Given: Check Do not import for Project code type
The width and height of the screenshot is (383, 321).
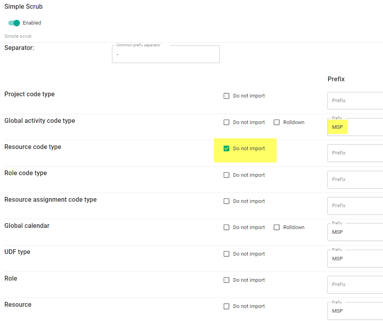Looking at the screenshot, I should coord(227,96).
